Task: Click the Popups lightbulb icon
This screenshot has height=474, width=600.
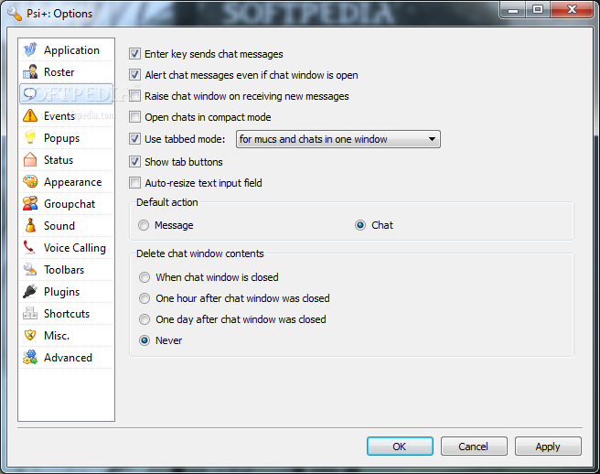Action: tap(30, 137)
